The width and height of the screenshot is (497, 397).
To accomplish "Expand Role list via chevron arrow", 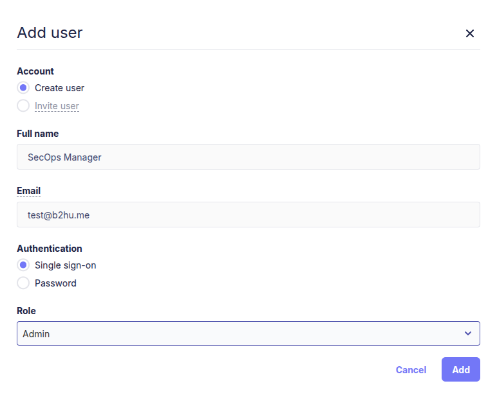I will tap(467, 334).
